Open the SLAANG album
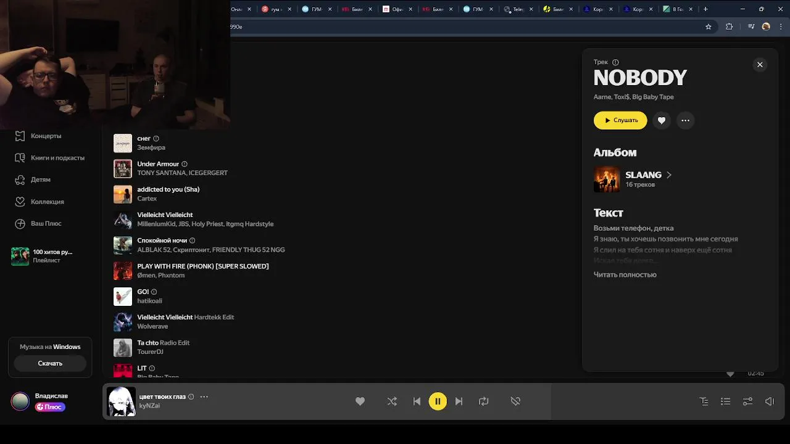The height and width of the screenshot is (444, 790). coord(643,175)
